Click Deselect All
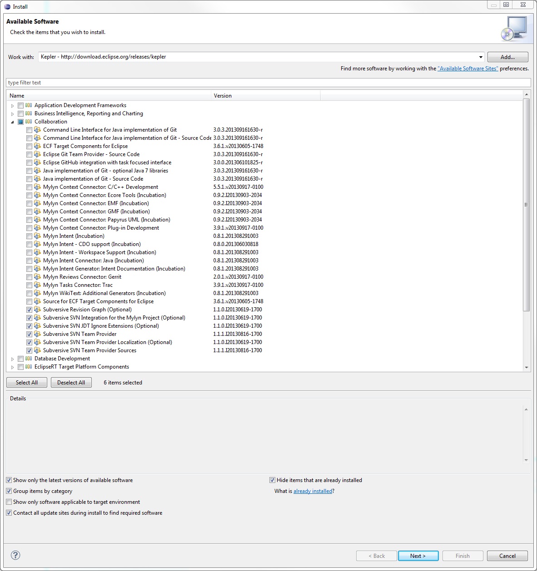The width and height of the screenshot is (537, 571). [x=71, y=383]
